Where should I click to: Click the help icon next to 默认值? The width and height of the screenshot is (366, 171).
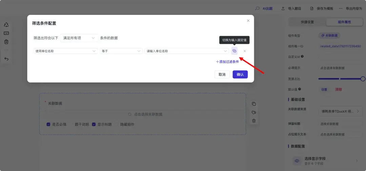300,89
